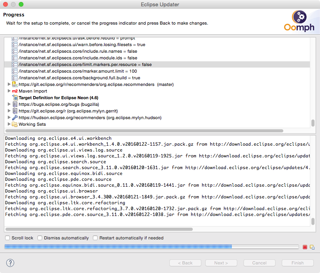The image size is (320, 273).
Task: Click log line 'Downloading org.eclipse.ltk.core.refactoring'
Action: click(x=65, y=203)
